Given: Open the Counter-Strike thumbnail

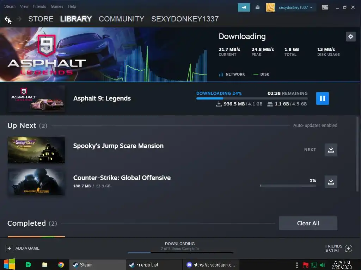Looking at the screenshot, I should click(36, 182).
